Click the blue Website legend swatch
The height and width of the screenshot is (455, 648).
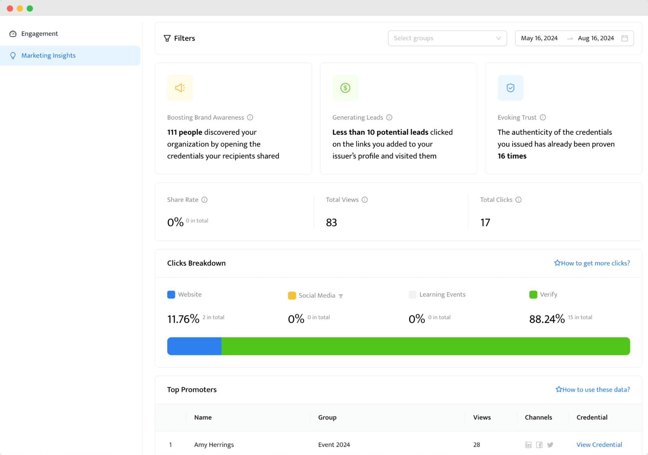pyautogui.click(x=171, y=294)
